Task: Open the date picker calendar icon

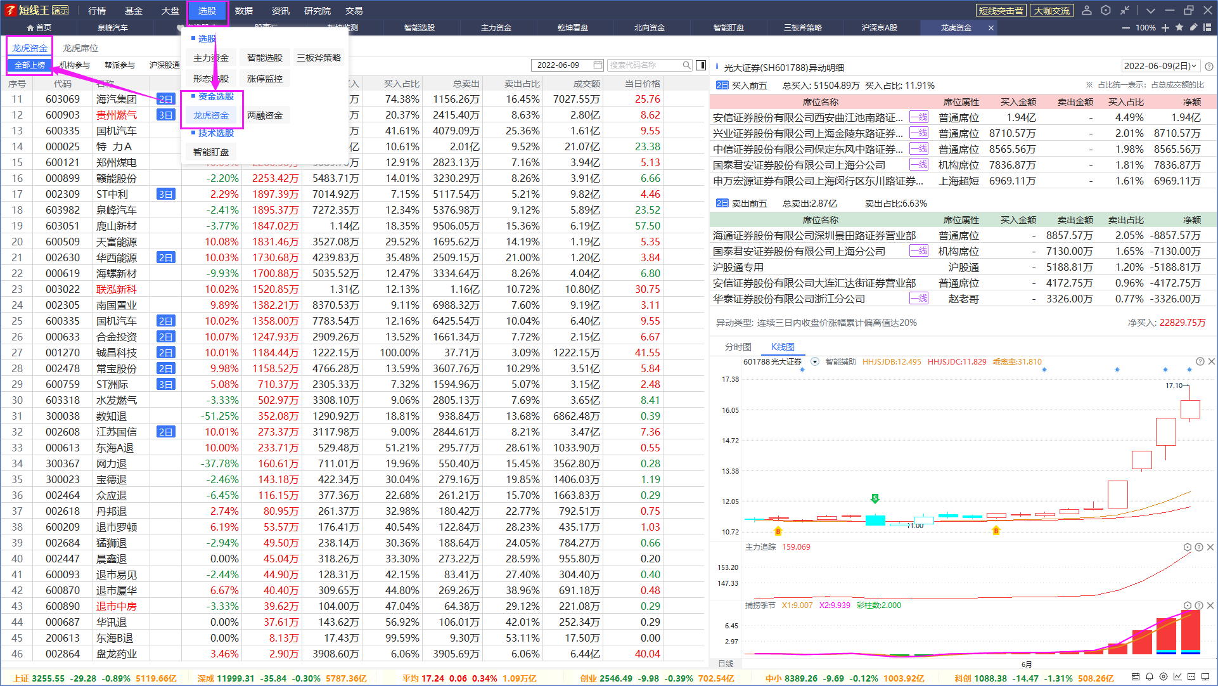Action: pyautogui.click(x=598, y=65)
